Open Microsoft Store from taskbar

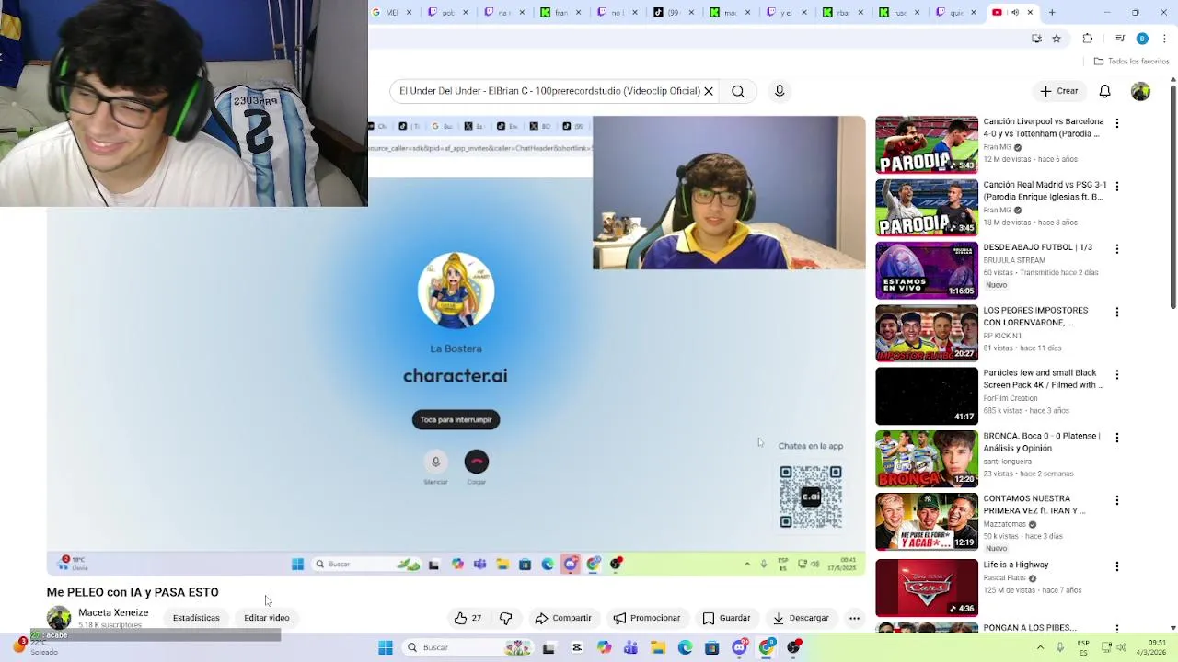[x=711, y=647]
